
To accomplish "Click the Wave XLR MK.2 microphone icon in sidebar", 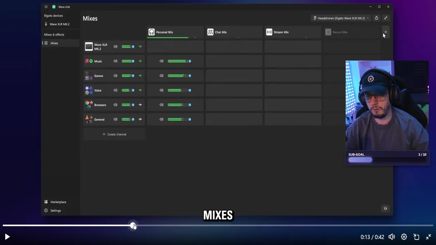I will click(46, 24).
